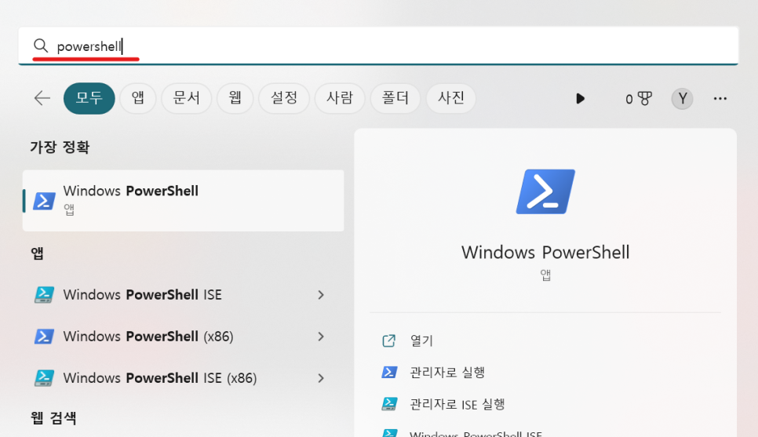Select the 사진 filter tab
Image resolution: width=758 pixels, height=437 pixels.
[x=450, y=98]
